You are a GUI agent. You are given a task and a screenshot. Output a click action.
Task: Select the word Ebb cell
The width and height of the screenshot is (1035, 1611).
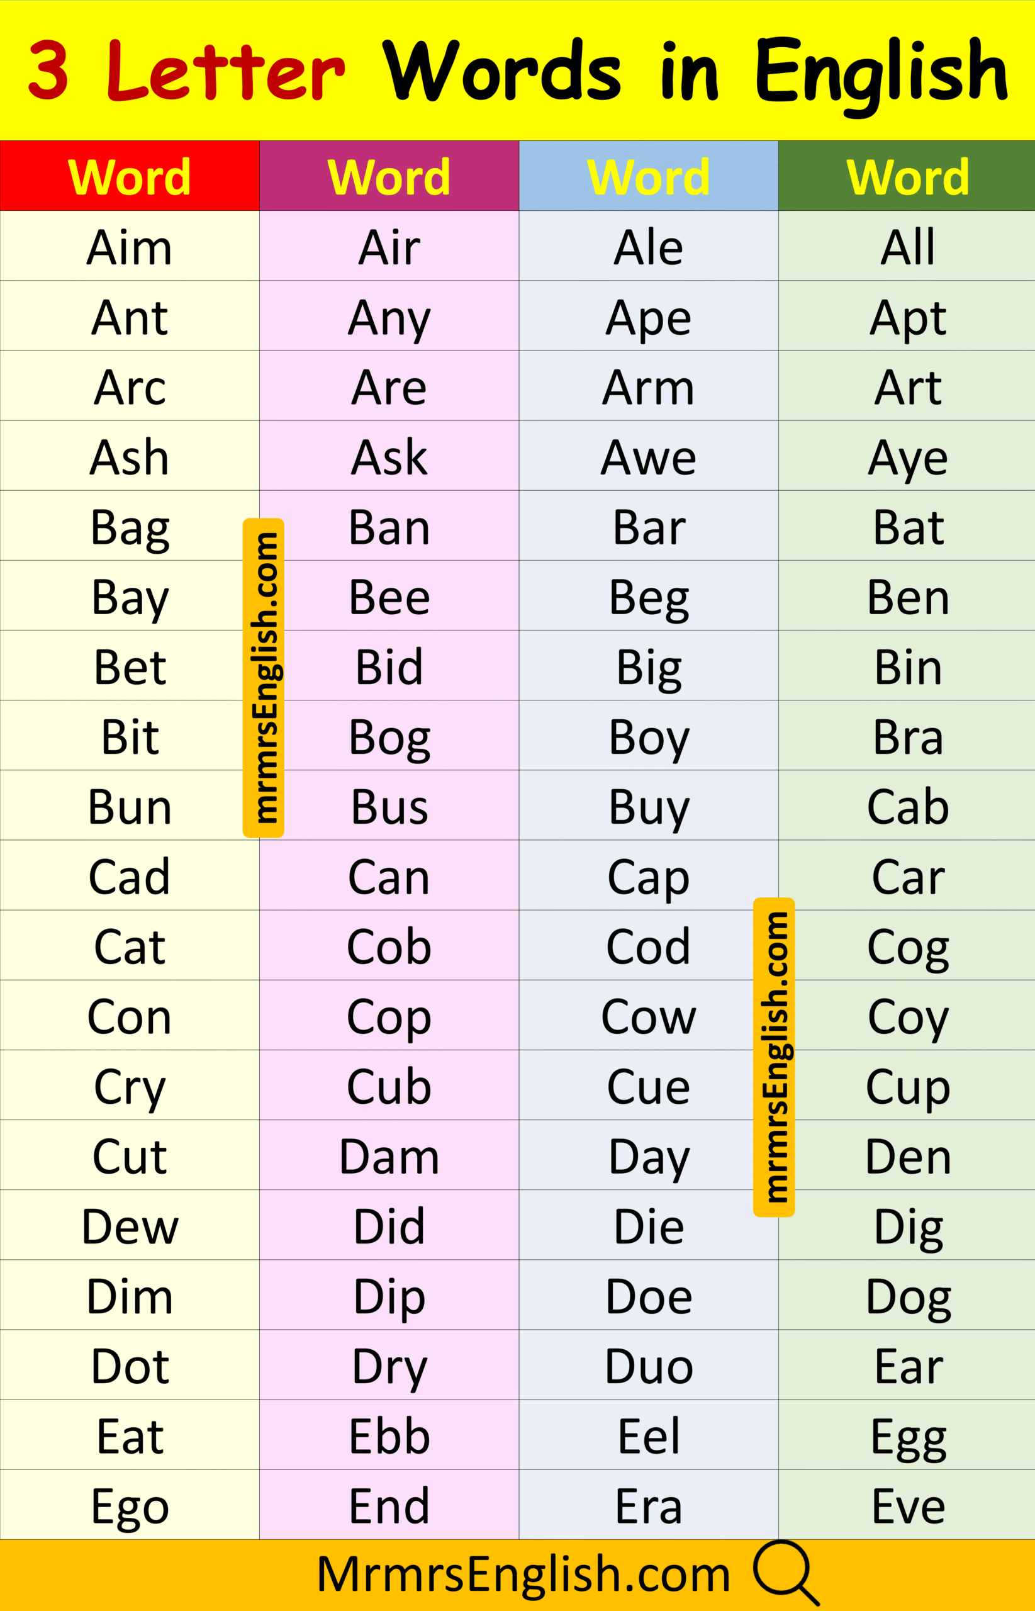point(389,1435)
